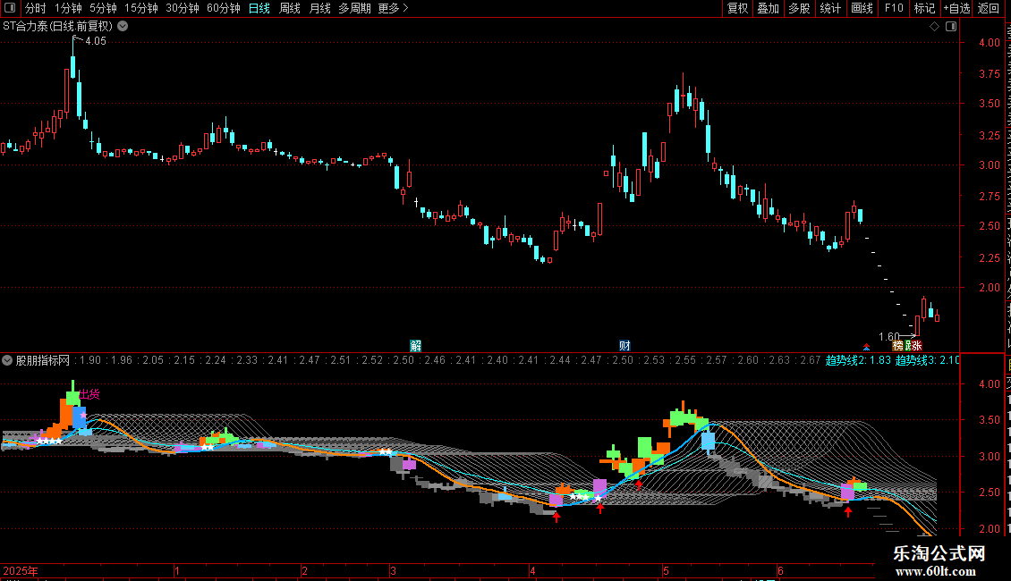Switch to 分时 intraday tab
This screenshot has width=1011, height=581.
[36, 8]
